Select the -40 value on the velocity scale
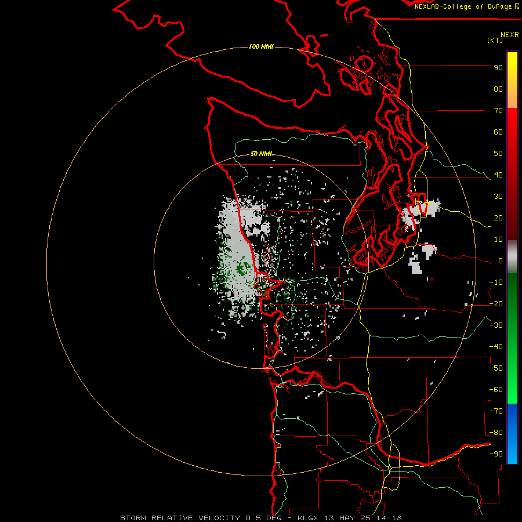 496,347
